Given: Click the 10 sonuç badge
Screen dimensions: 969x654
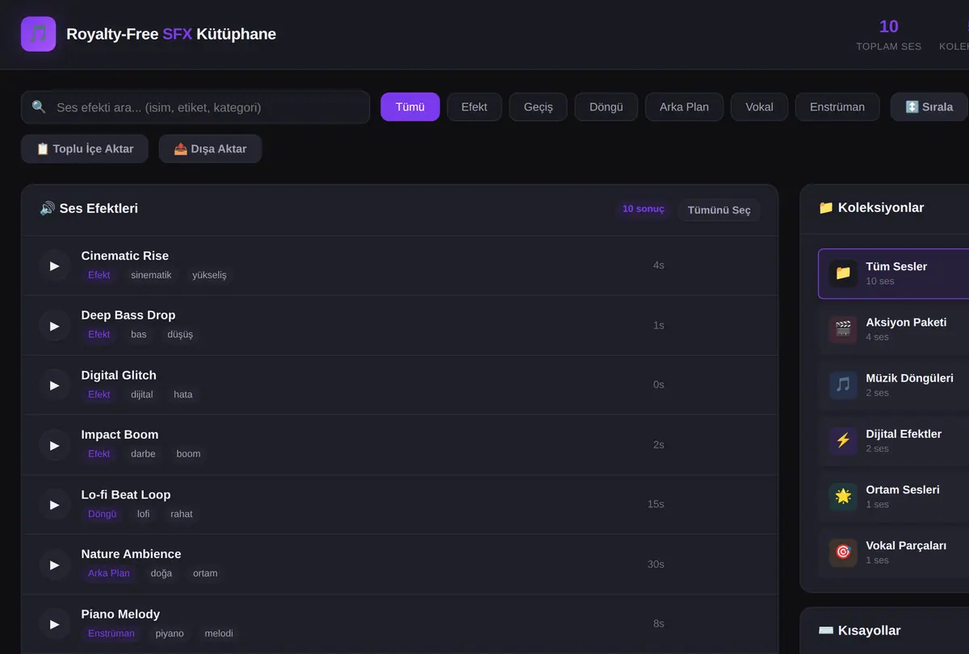Looking at the screenshot, I should (x=643, y=209).
